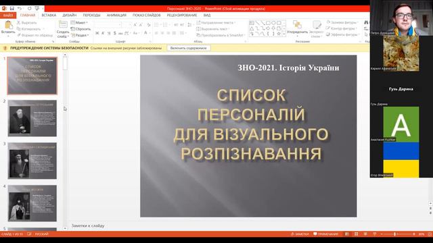This screenshot has height=243, width=433.
Task: Toggle text shadow S formatting
Action: (114, 33)
